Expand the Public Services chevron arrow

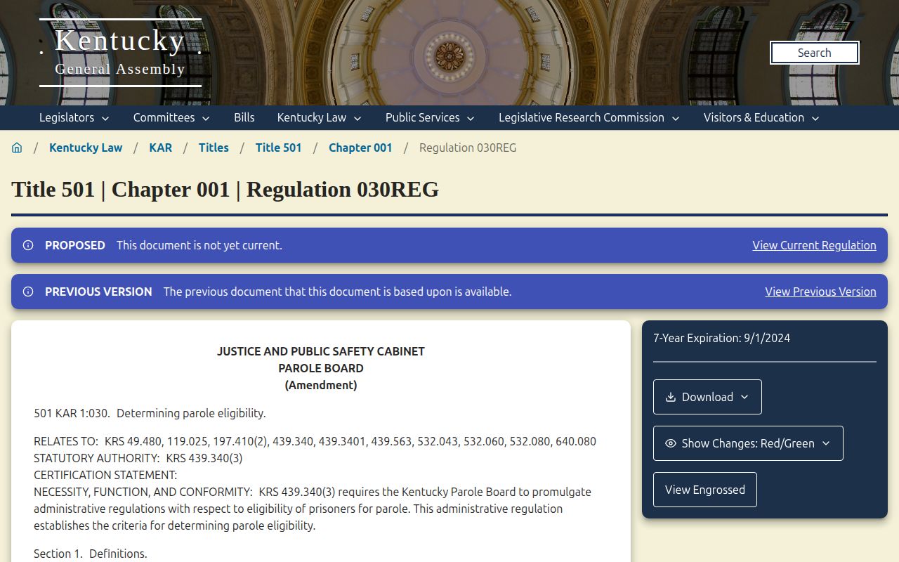pyautogui.click(x=471, y=118)
